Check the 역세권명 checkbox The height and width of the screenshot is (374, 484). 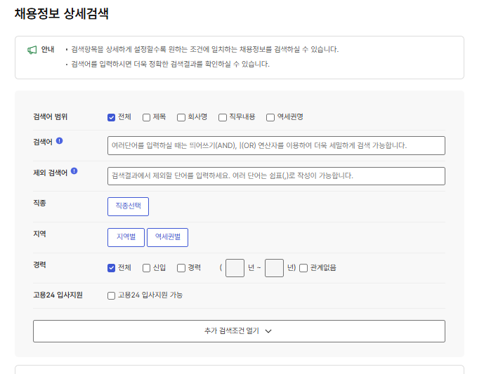point(270,117)
